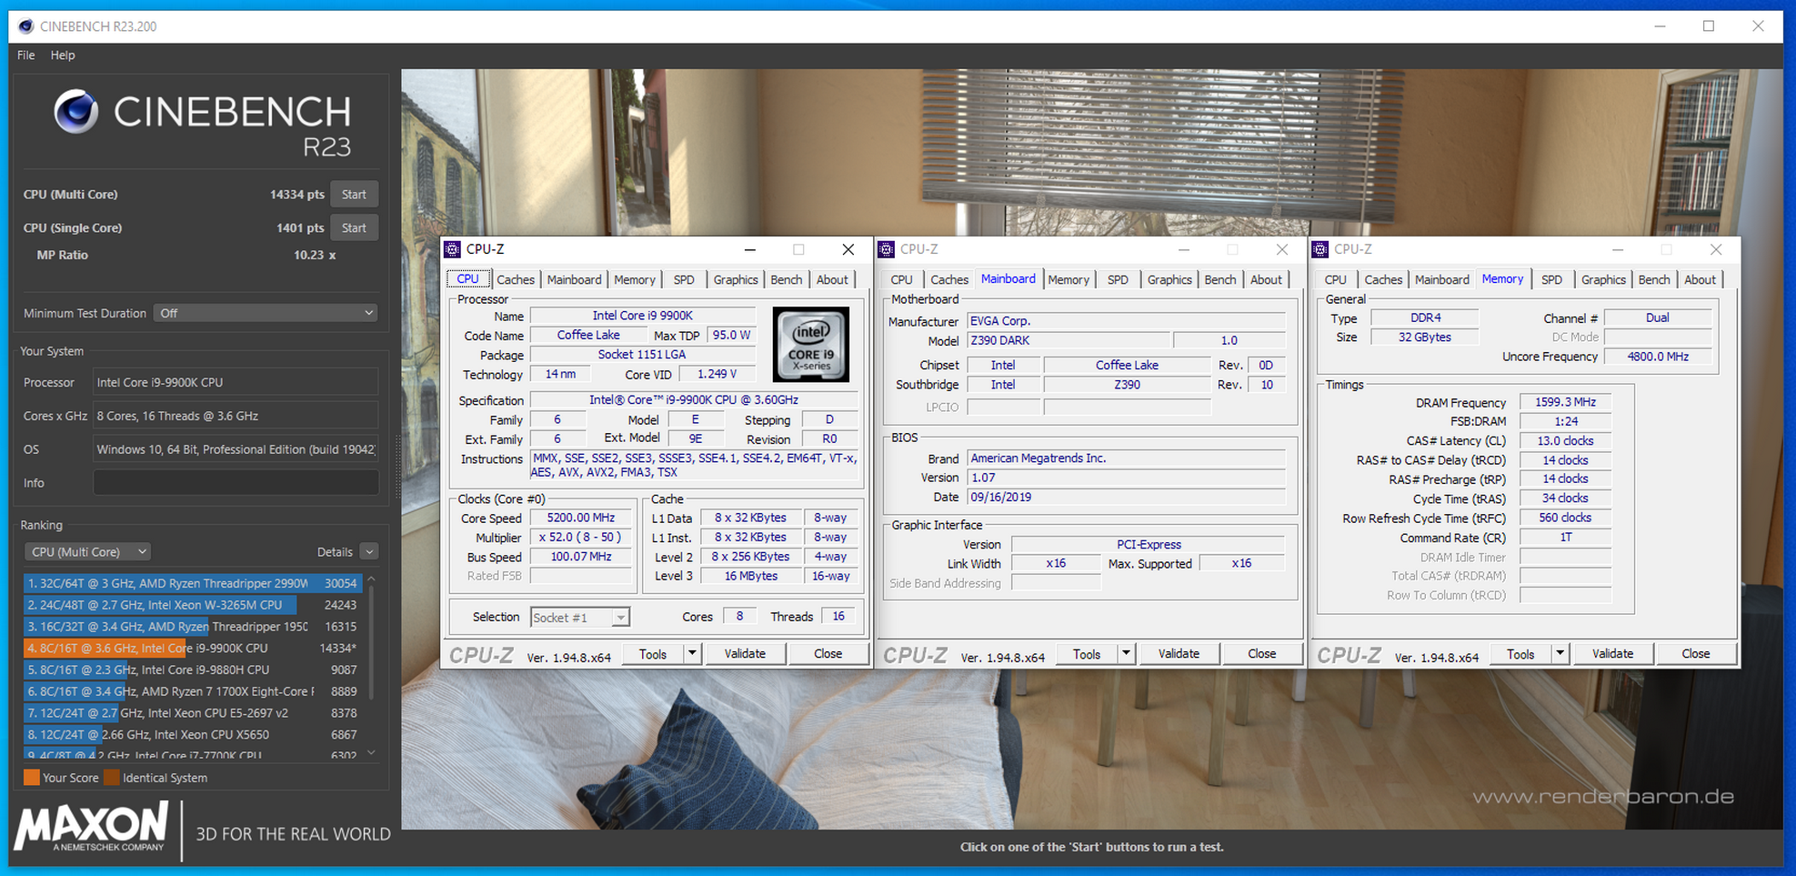The height and width of the screenshot is (876, 1796).
Task: Switch to CPU tab in the CPU-Z Mainboard window
Action: point(902,280)
